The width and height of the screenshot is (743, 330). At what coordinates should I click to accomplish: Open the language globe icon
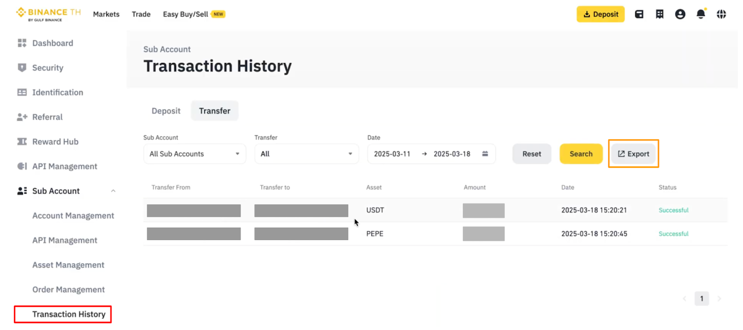721,14
